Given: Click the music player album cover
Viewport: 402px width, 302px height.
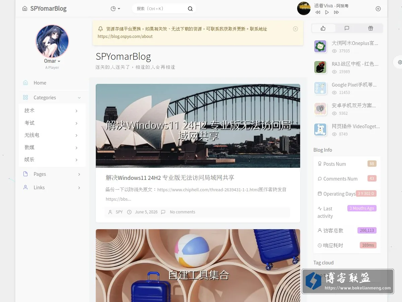Looking at the screenshot, I should click(304, 8).
